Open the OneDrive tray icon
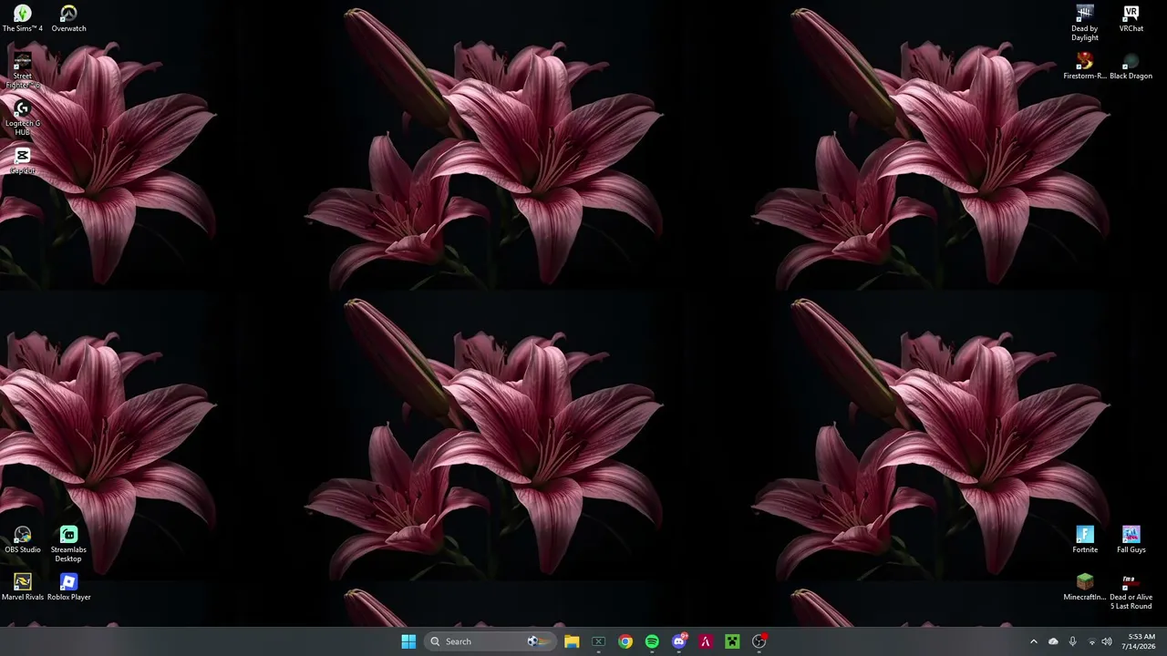 [1053, 641]
